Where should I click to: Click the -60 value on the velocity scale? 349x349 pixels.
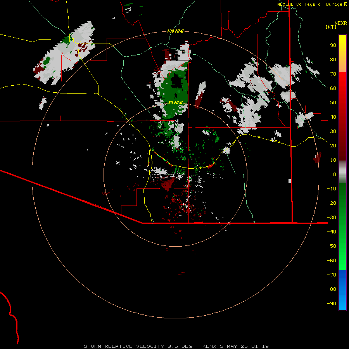tap(332, 261)
